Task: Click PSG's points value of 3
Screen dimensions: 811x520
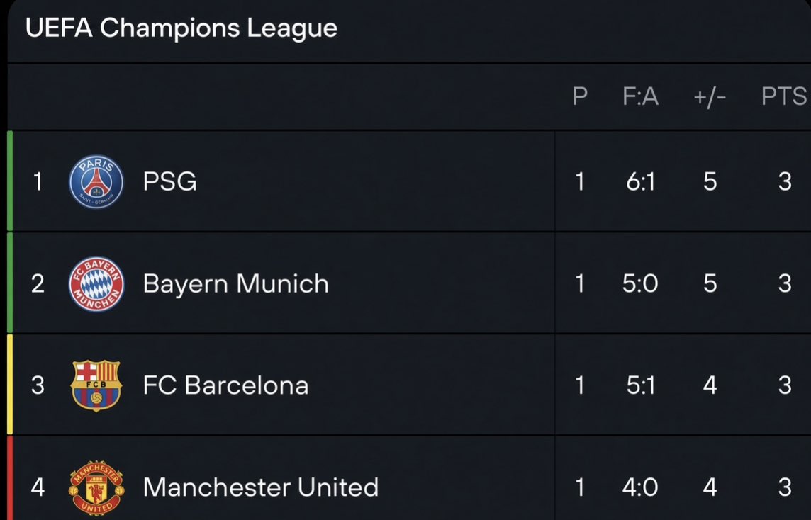Action: point(785,181)
